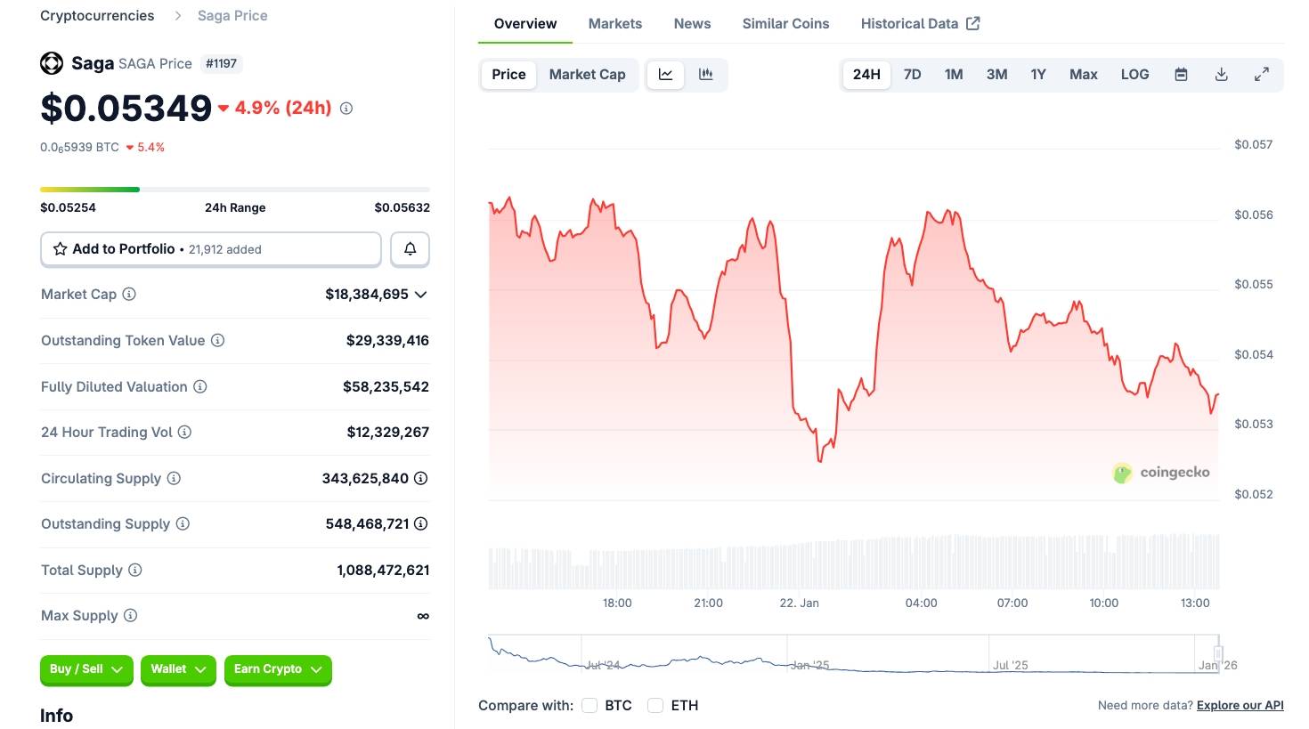Toggle LOG scale on the chart
Viewport: 1309px width, 729px height.
1134,74
